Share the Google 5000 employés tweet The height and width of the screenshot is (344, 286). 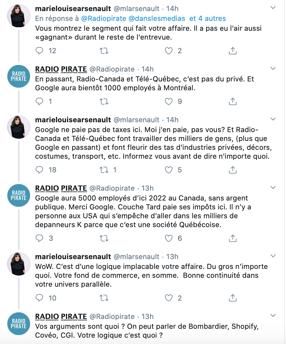(233, 238)
